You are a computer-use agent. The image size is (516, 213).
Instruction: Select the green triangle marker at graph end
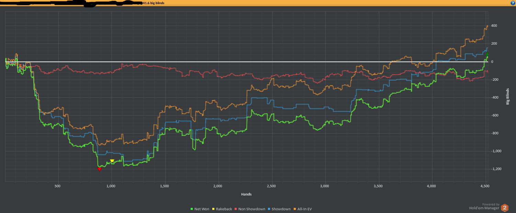click(487, 54)
